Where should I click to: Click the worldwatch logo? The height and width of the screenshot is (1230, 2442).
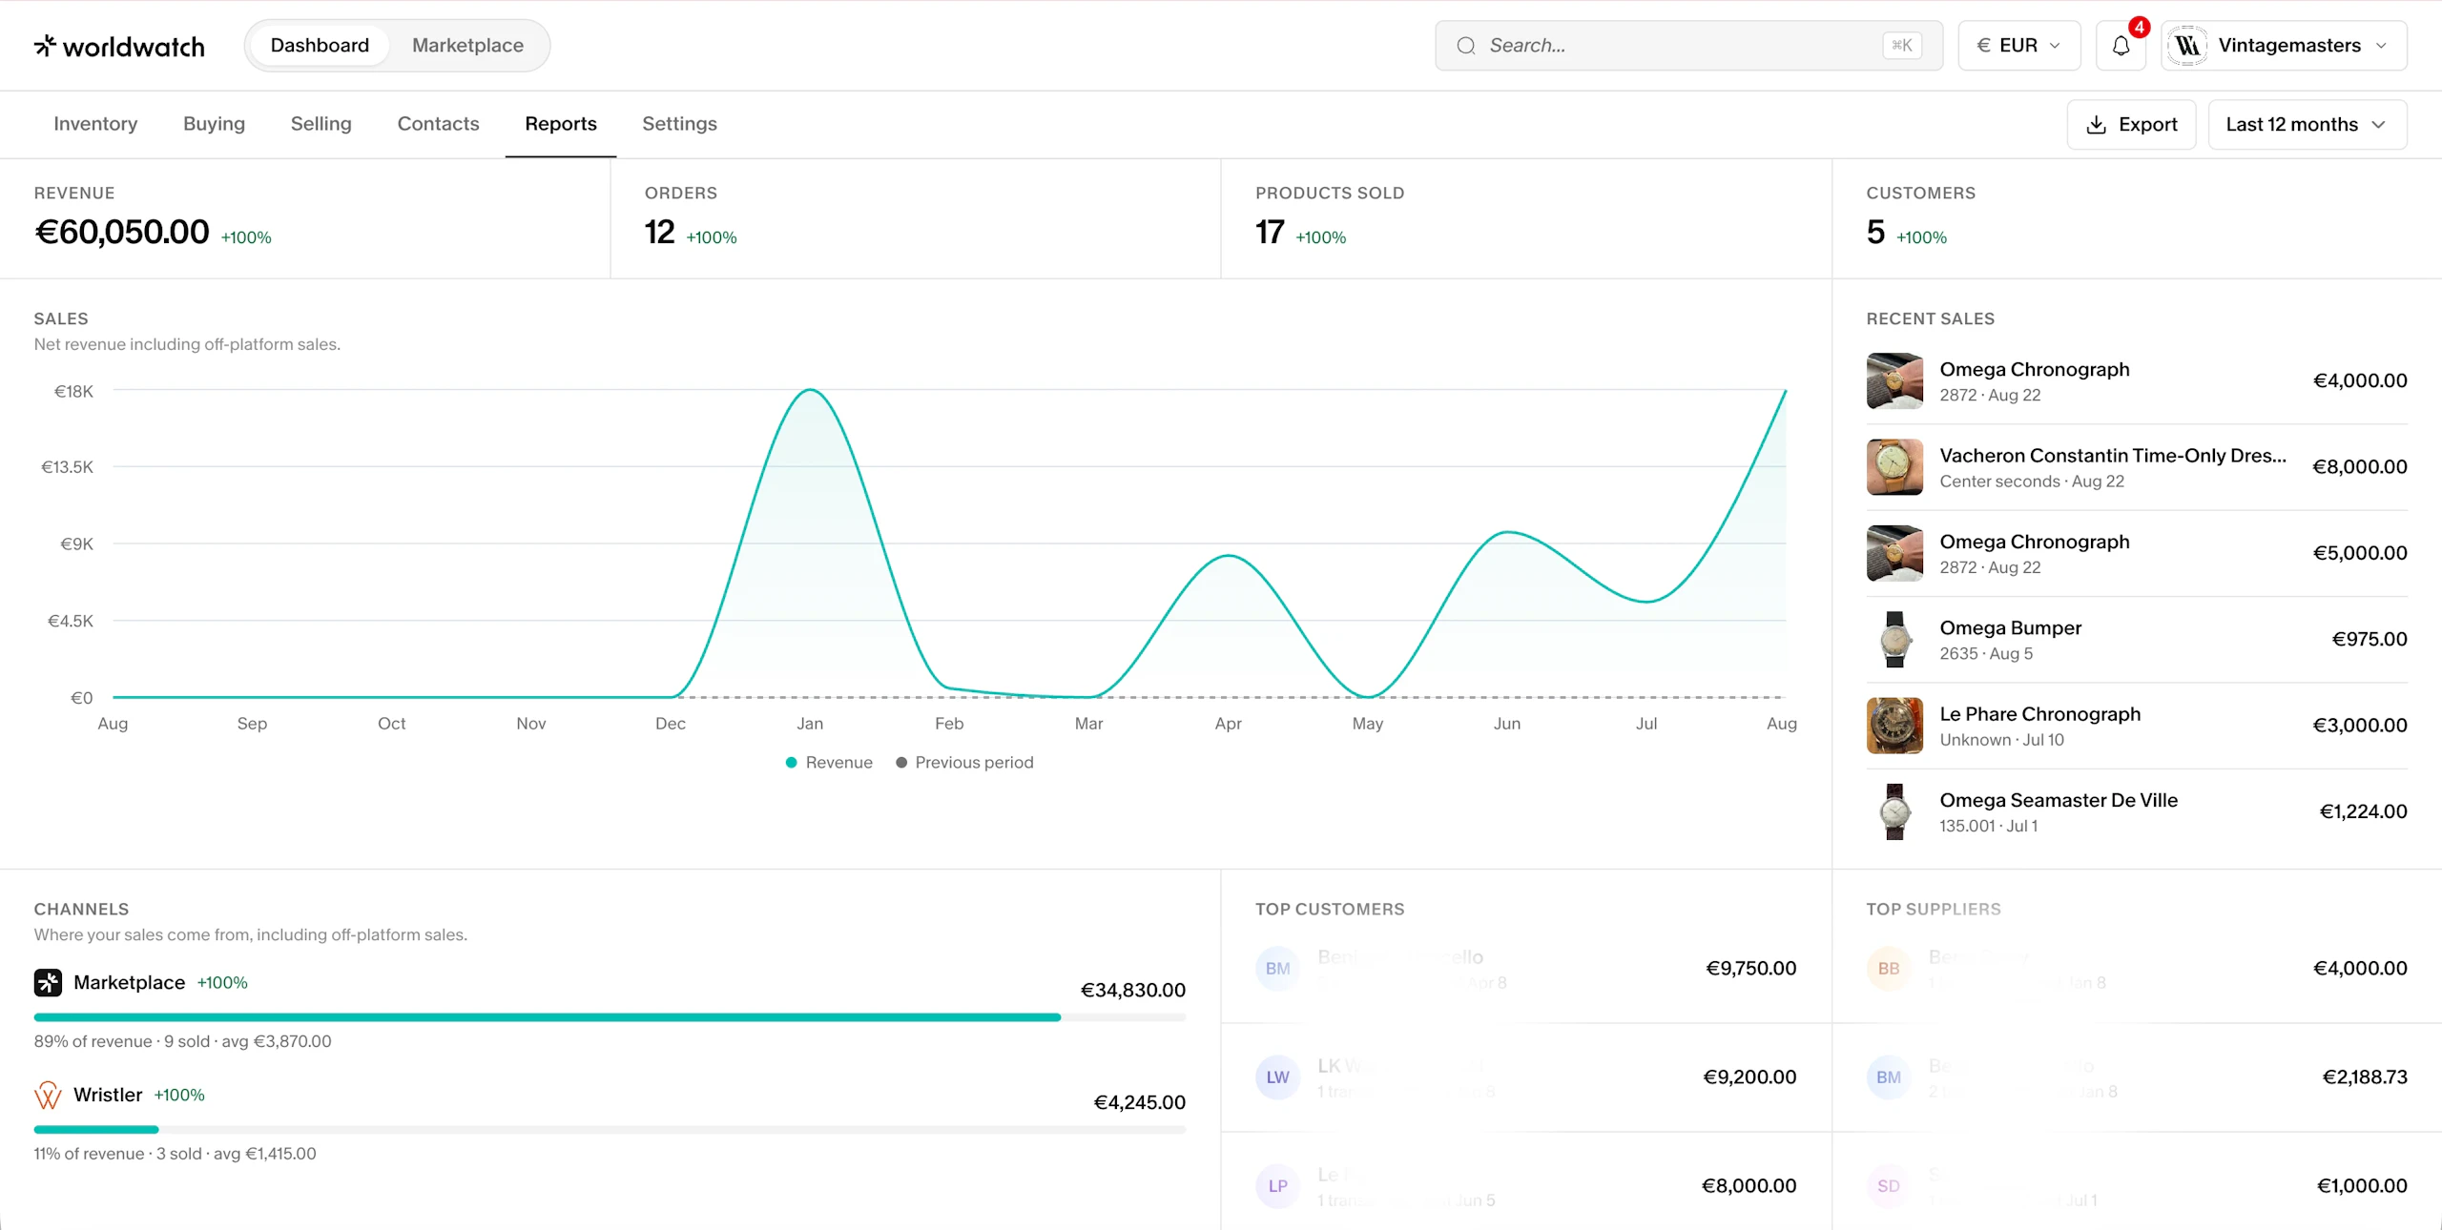pyautogui.click(x=119, y=46)
